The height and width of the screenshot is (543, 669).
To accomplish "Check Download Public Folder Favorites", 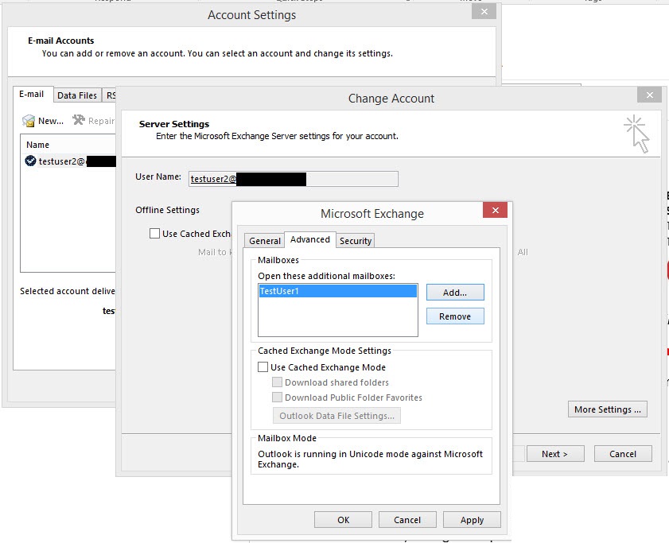I will pyautogui.click(x=278, y=397).
